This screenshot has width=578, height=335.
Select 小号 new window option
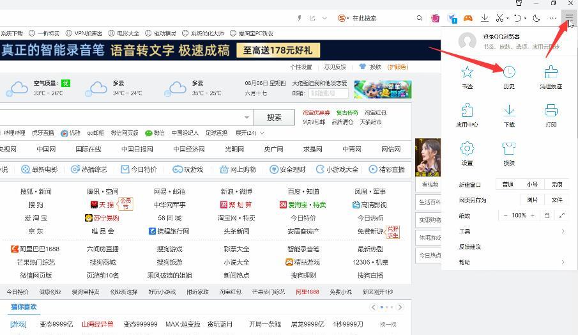pos(532,184)
